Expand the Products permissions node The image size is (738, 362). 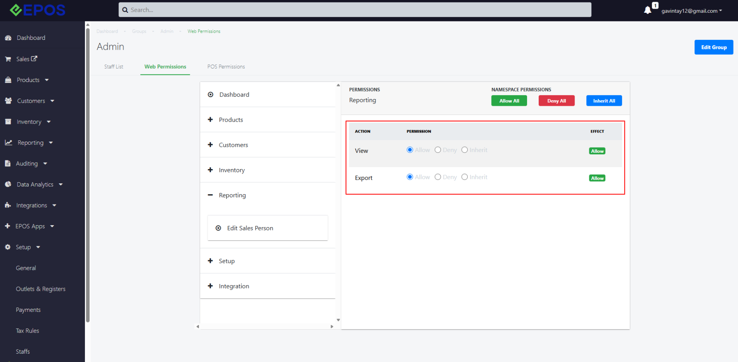211,119
